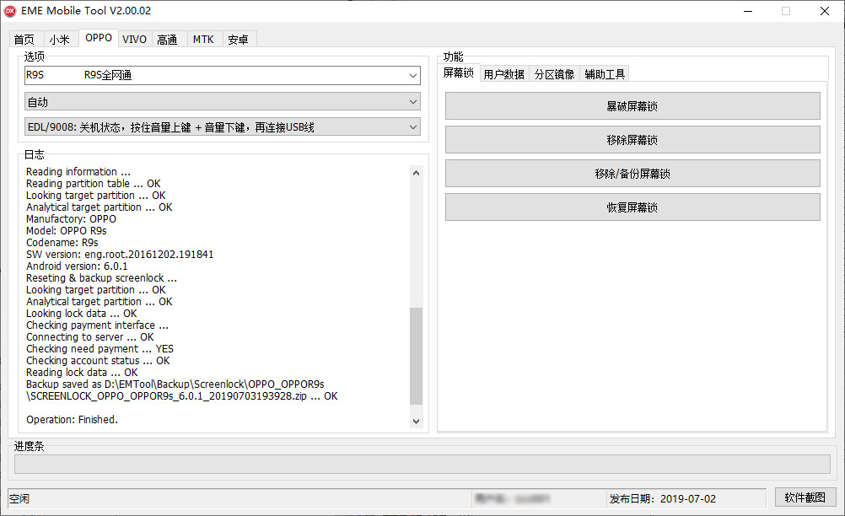Viewport: 845px width, 516px height.
Task: Switch to the 用户数据 function tab
Action: [503, 74]
